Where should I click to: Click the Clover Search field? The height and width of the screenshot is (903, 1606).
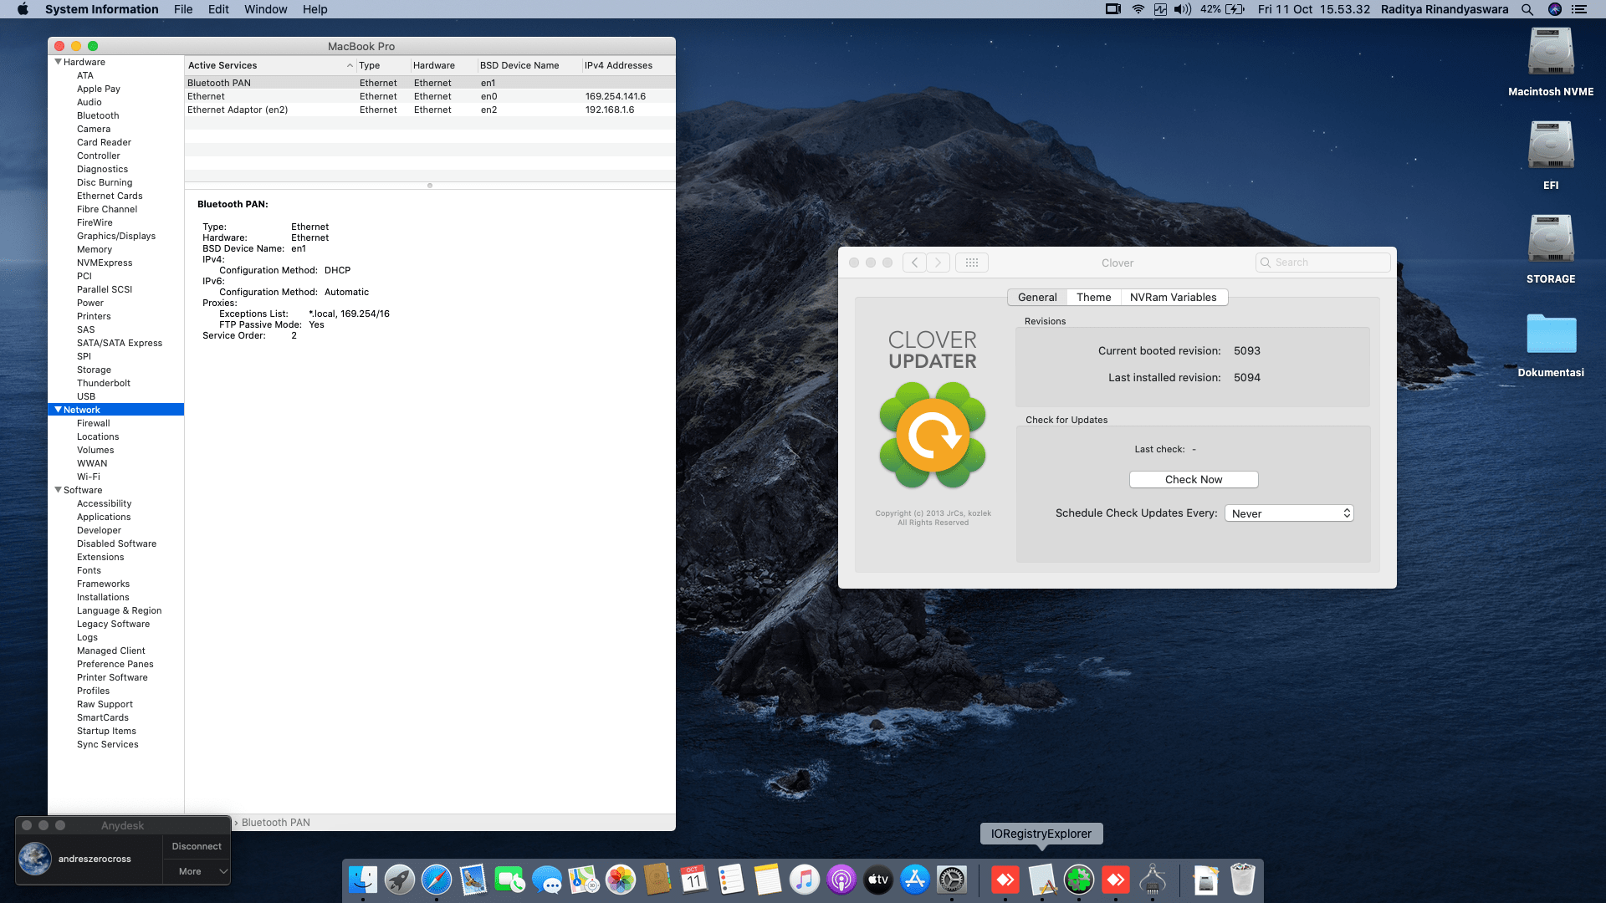1330,263
